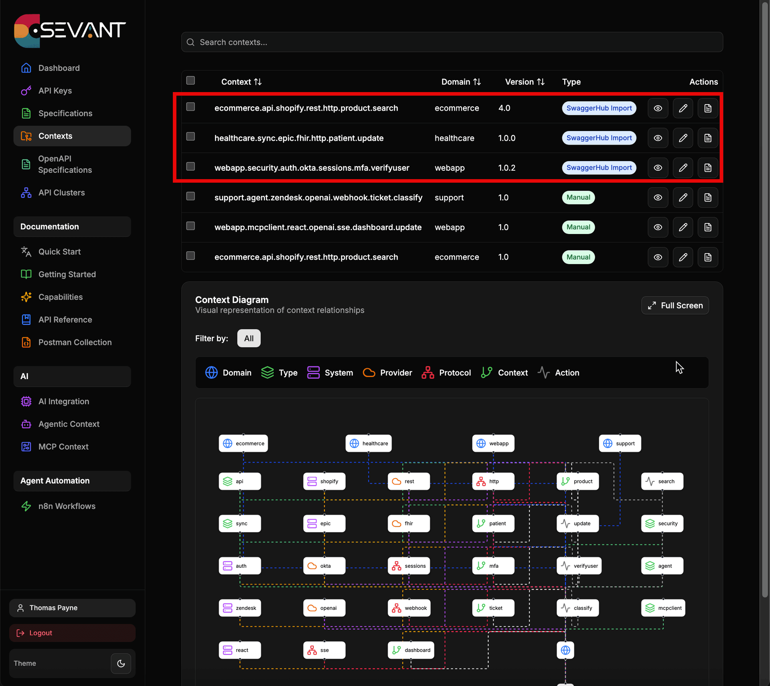The image size is (770, 686).
Task: Select the verifyuser node in diagram
Action: click(x=579, y=566)
